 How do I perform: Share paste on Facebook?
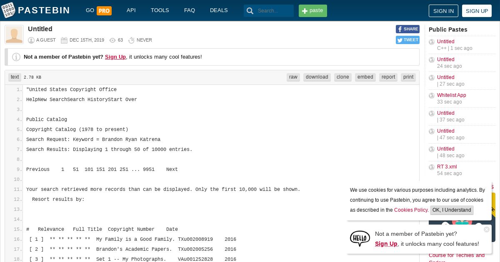(x=407, y=29)
